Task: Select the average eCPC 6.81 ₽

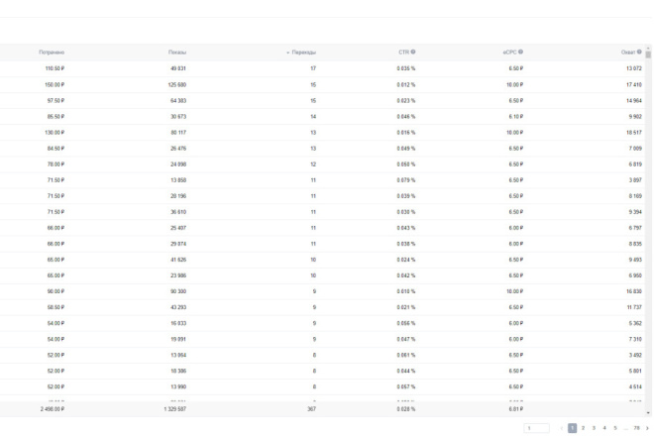Action: [516, 409]
